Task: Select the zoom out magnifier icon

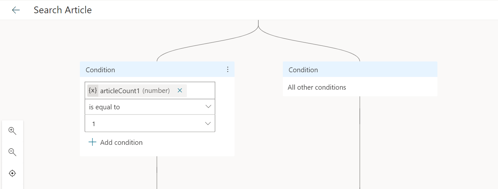Action: [x=12, y=152]
